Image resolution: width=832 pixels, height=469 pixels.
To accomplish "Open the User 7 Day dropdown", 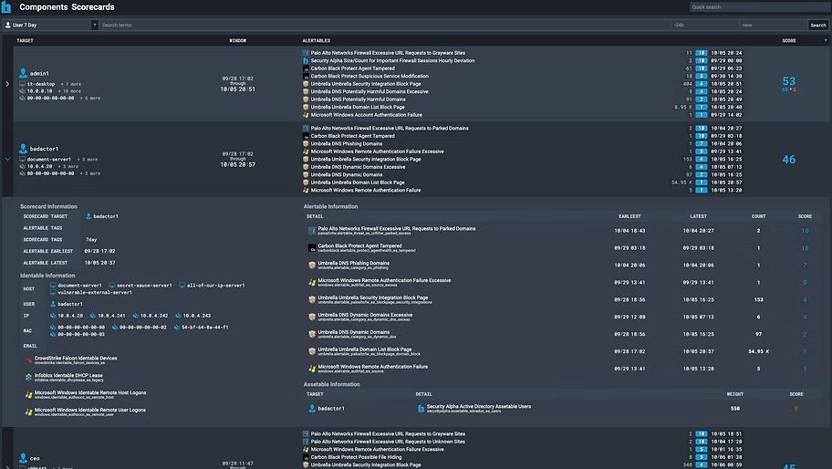I will [49, 25].
